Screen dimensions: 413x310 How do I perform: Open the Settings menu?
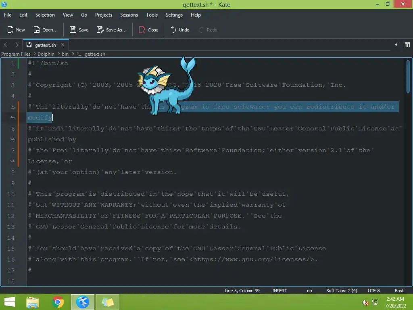pyautogui.click(x=174, y=15)
